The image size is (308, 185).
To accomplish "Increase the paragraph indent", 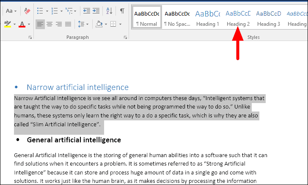I will [96, 11].
